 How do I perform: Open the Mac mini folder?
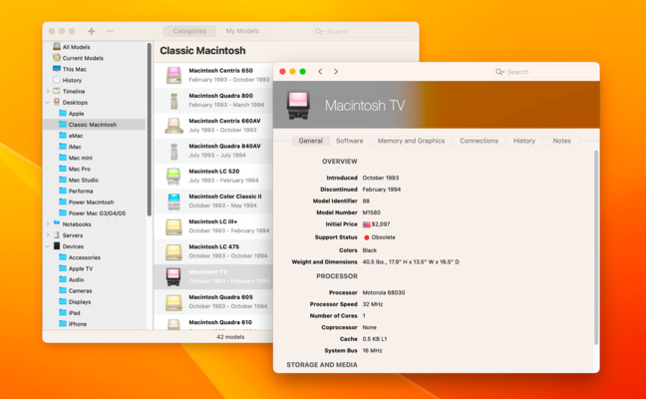coord(76,158)
